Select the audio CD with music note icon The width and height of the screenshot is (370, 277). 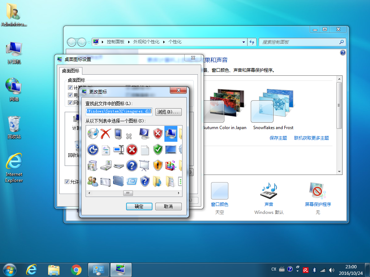tap(93, 133)
